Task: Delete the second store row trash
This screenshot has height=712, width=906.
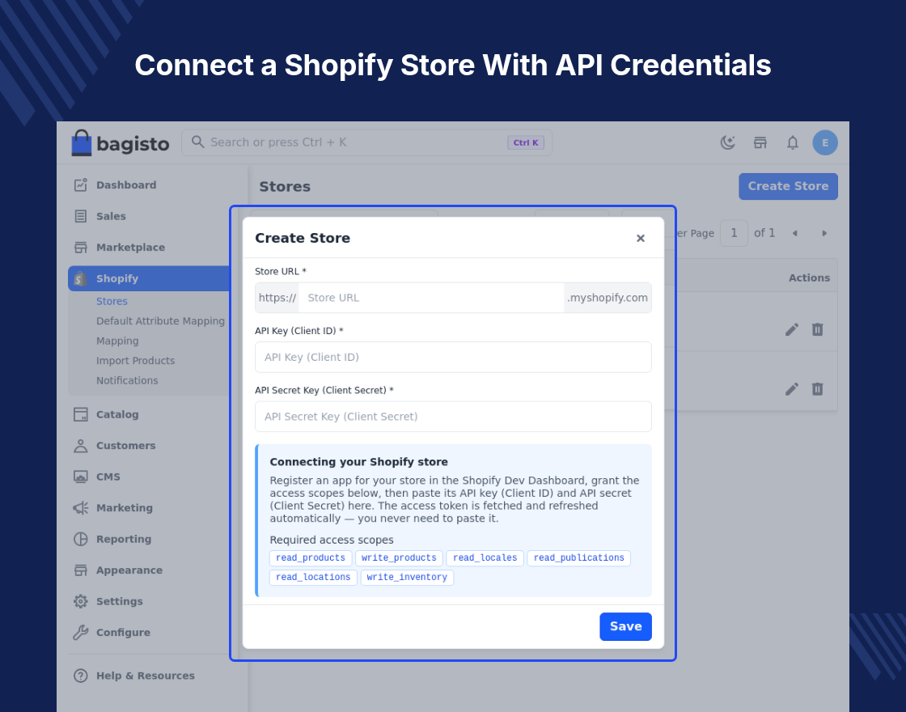Action: (817, 389)
